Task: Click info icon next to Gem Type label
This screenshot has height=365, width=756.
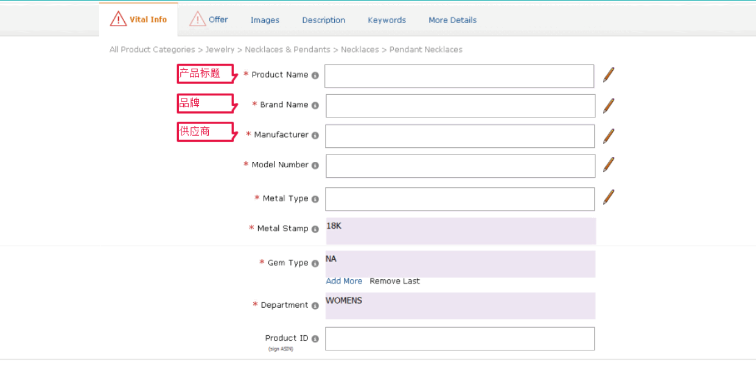Action: click(315, 263)
